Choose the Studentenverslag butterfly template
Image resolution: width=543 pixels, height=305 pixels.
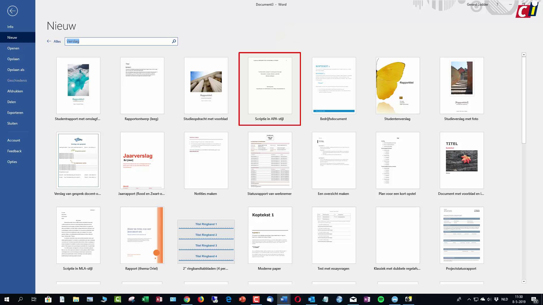(397, 86)
